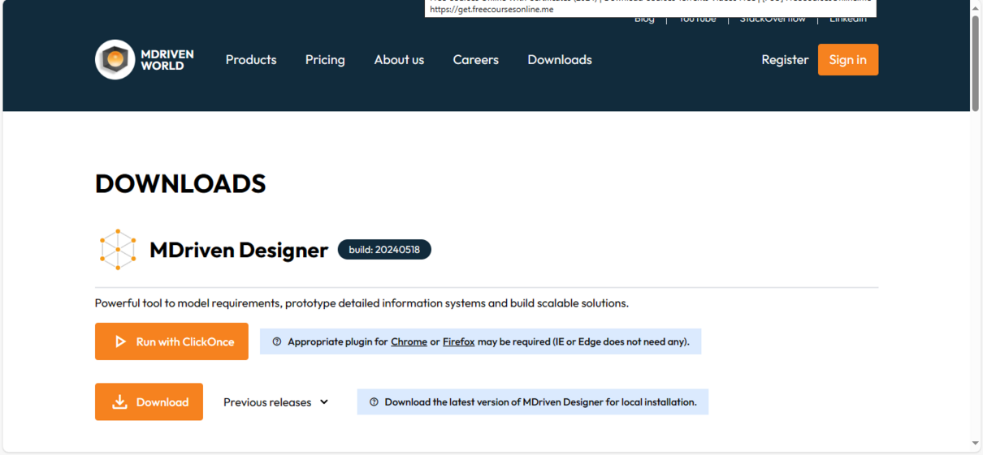The height and width of the screenshot is (455, 983).
Task: Click the Blog link in top bar
Action: [644, 19]
